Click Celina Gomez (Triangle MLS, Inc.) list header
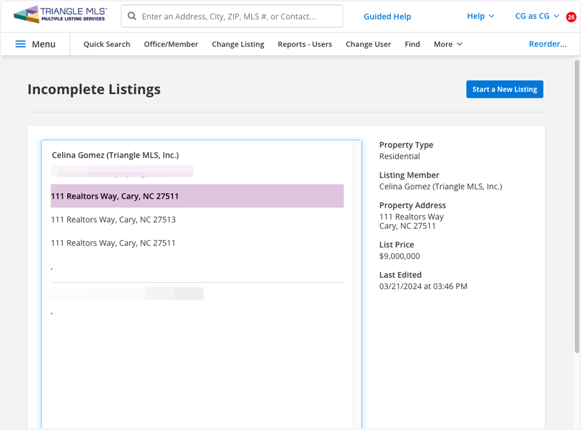This screenshot has width=581, height=430. tap(115, 155)
